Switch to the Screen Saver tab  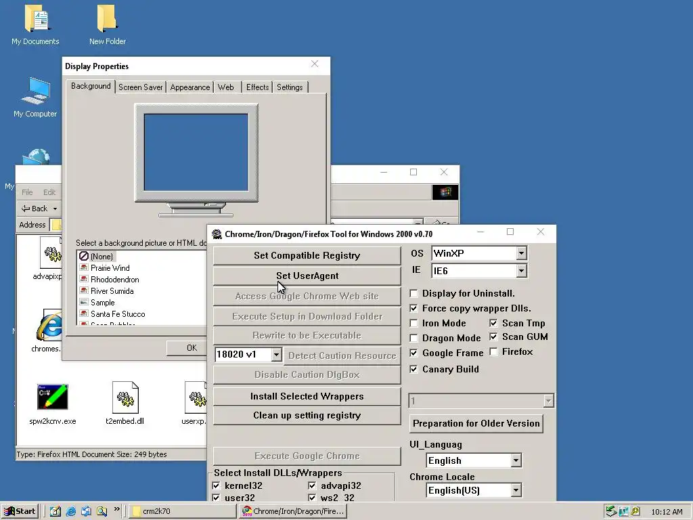pyautogui.click(x=141, y=87)
